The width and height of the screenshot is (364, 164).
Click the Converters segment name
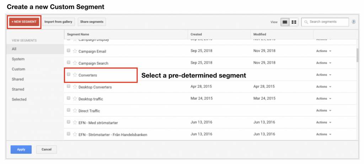88,75
